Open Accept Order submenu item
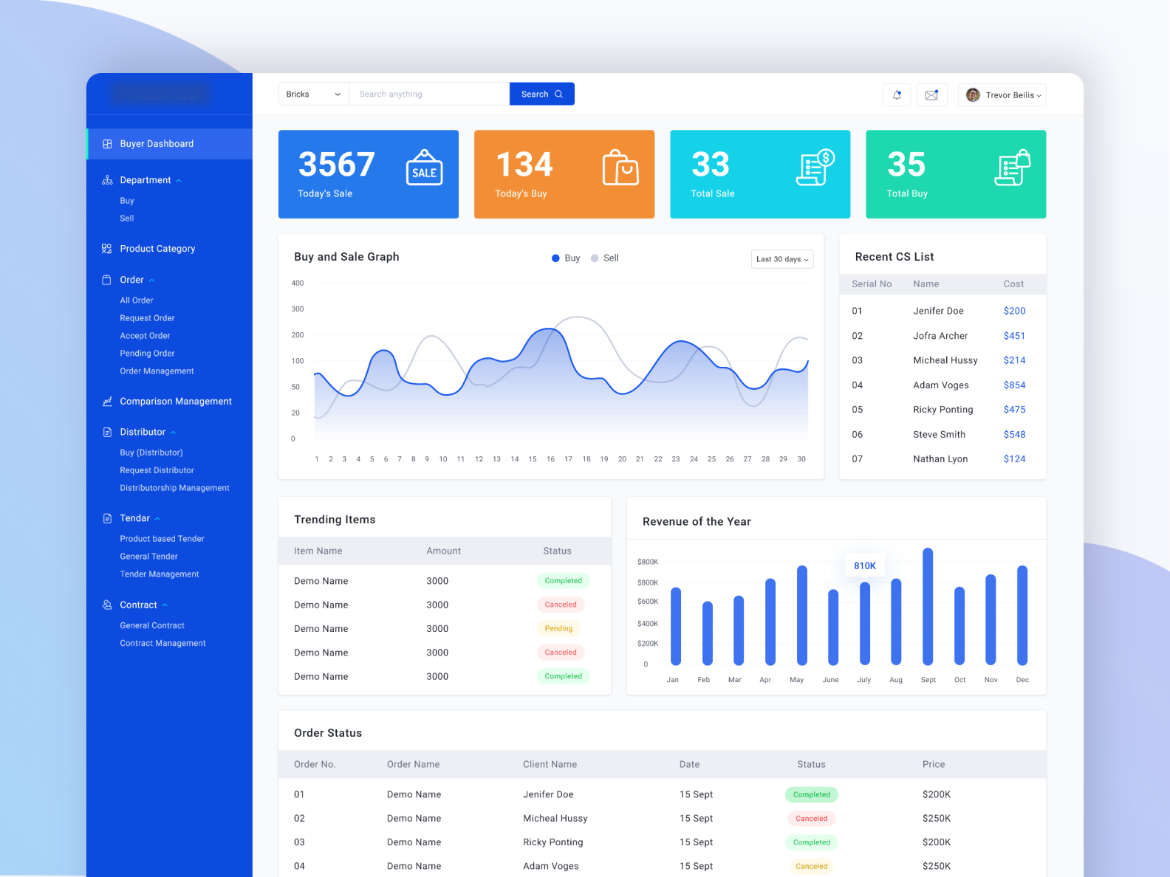This screenshot has width=1170, height=877. (145, 336)
